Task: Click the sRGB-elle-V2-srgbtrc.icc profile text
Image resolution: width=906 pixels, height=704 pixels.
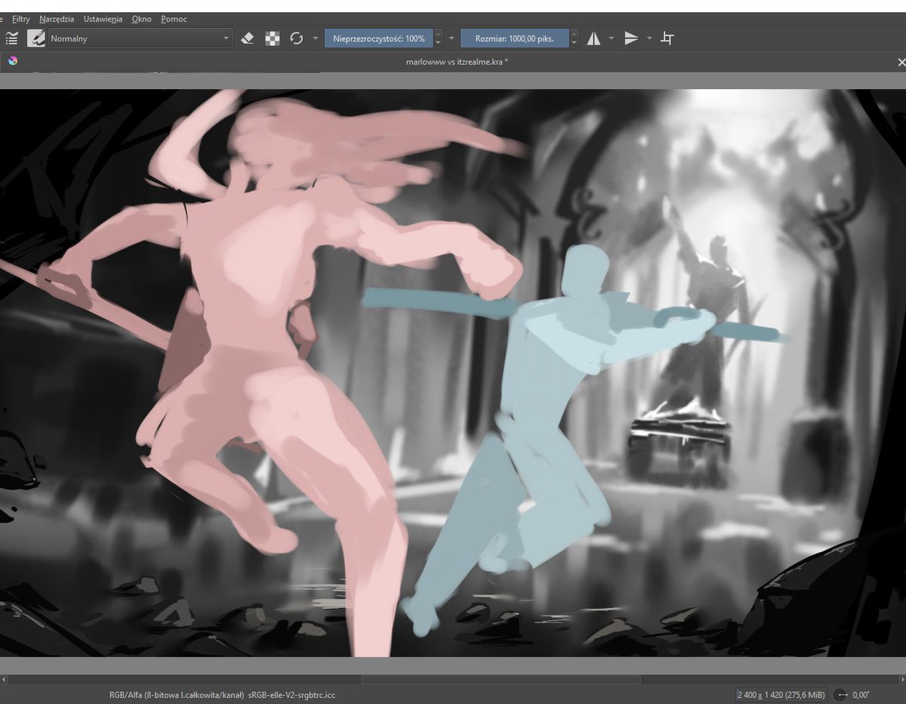Action: click(291, 695)
